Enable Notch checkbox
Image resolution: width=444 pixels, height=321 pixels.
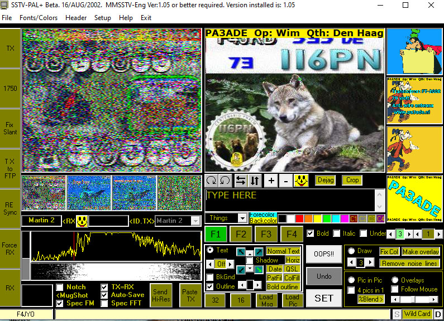[x=59, y=288]
